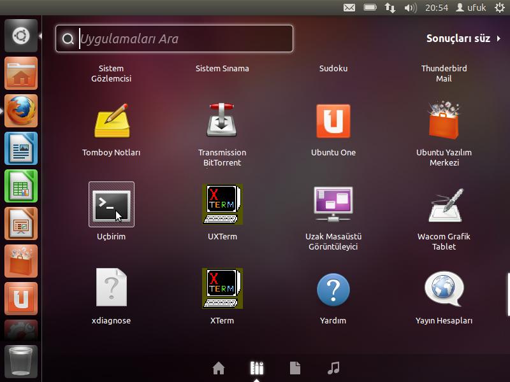Open Yayın Hesapları icon

[444, 289]
